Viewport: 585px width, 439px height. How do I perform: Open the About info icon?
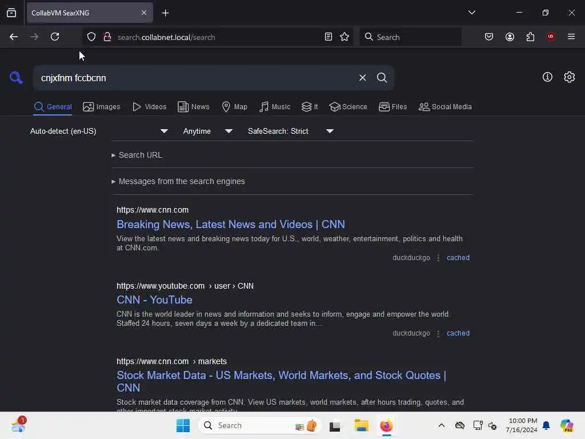[547, 77]
